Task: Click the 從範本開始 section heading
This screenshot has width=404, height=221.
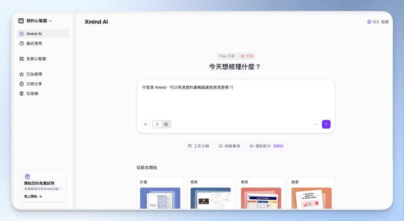Action: [147, 167]
